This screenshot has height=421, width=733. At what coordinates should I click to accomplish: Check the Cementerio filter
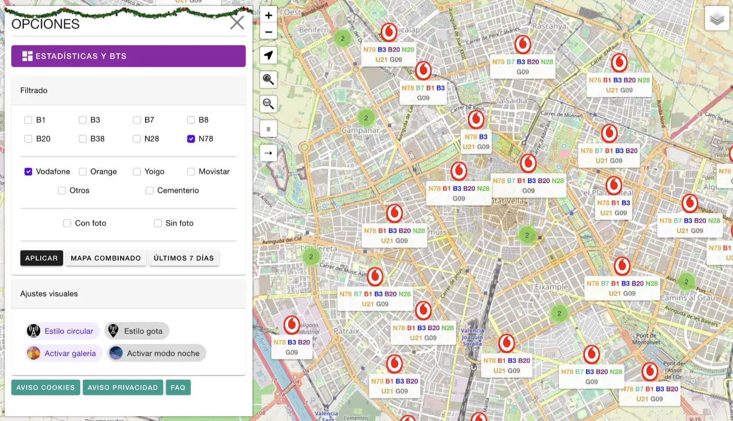[x=149, y=190]
